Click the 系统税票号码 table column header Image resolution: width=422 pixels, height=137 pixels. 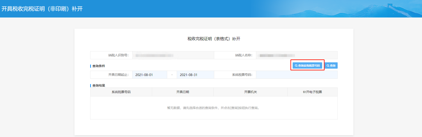121,92
